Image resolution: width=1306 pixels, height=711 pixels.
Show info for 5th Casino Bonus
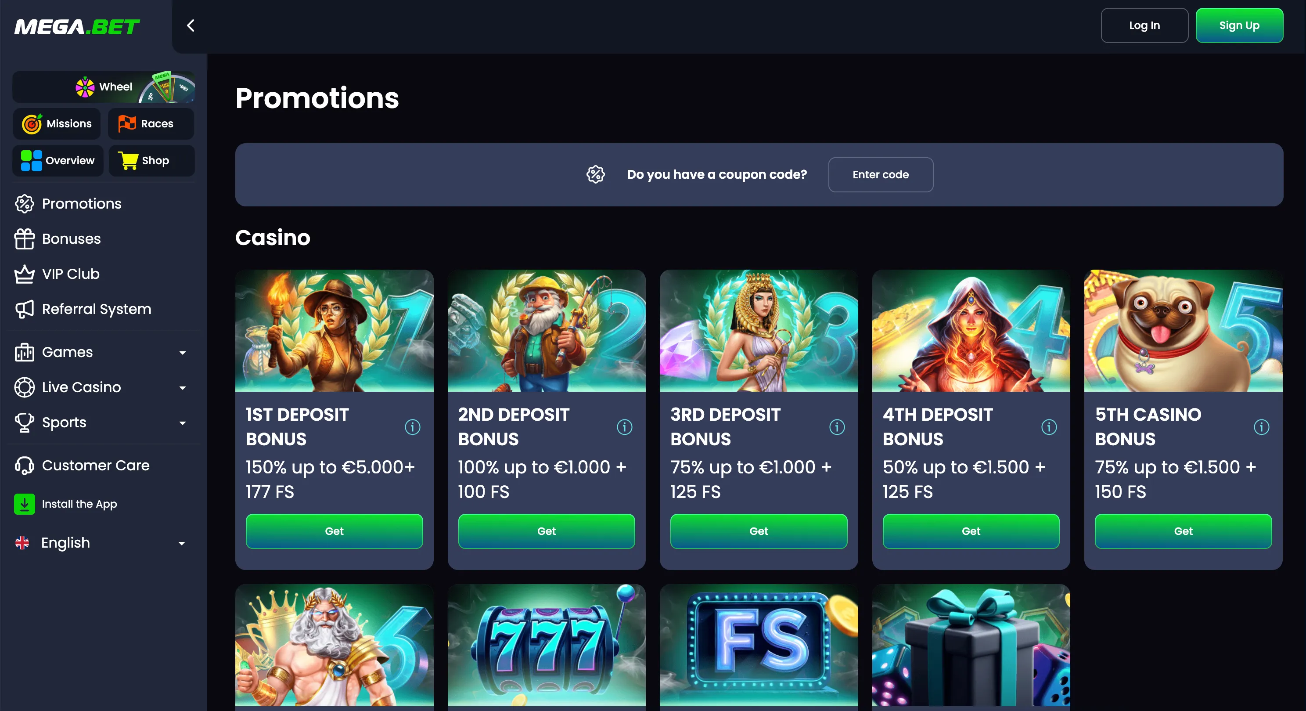pos(1261,427)
